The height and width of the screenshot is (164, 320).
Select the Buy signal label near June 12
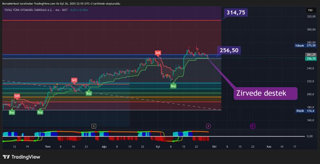[x=12, y=112]
